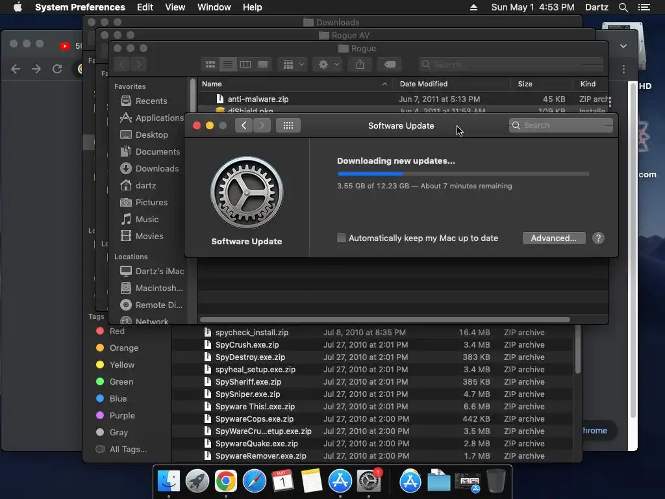Open Spotlight search in menu bar
This screenshot has width=665, height=499.
[623, 7]
